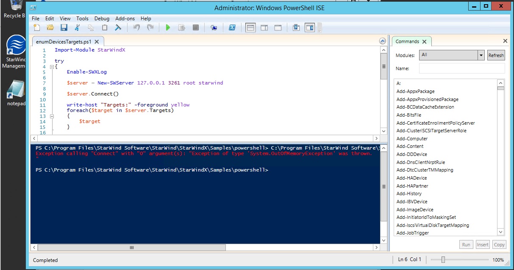
Task: Click the Enable-SWXLog line in the script
Action: [87, 72]
